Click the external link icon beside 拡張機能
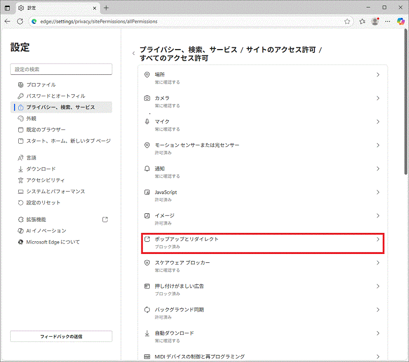The width and height of the screenshot is (409, 362). click(105, 219)
